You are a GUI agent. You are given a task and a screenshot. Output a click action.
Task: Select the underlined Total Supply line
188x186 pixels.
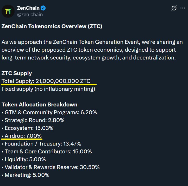pyautogui.click(x=46, y=81)
